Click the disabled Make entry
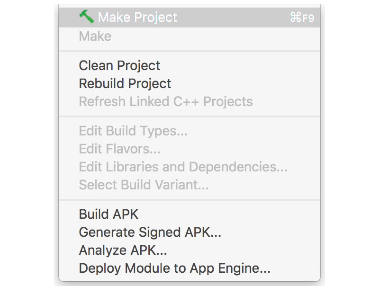 [x=95, y=36]
